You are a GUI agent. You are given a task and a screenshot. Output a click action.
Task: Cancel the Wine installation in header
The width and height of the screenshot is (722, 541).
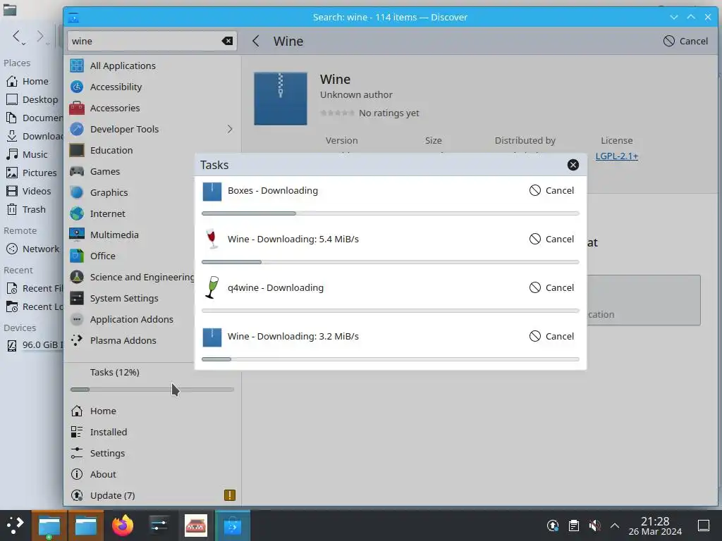685,41
